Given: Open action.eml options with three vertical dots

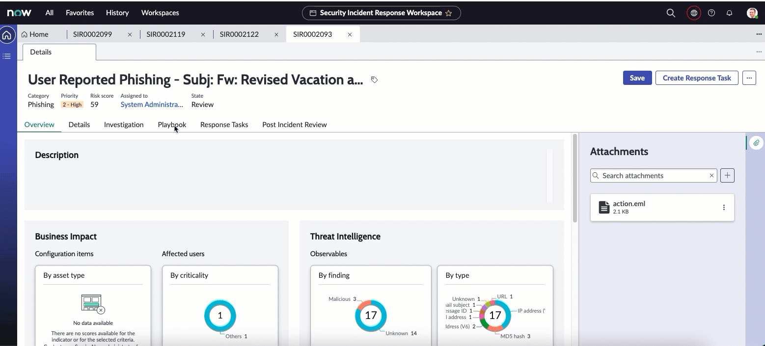Looking at the screenshot, I should tap(724, 208).
